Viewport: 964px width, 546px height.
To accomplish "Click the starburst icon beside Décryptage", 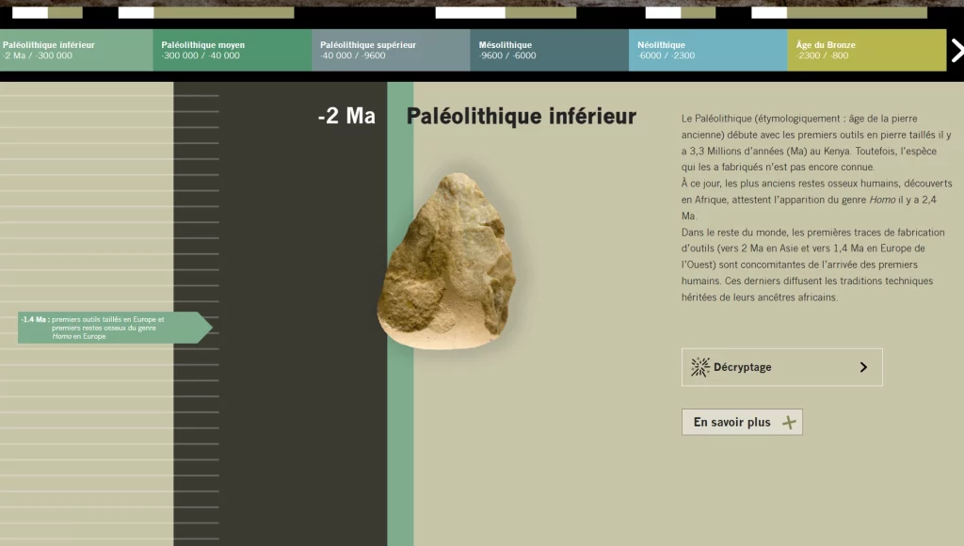I will tap(699, 367).
